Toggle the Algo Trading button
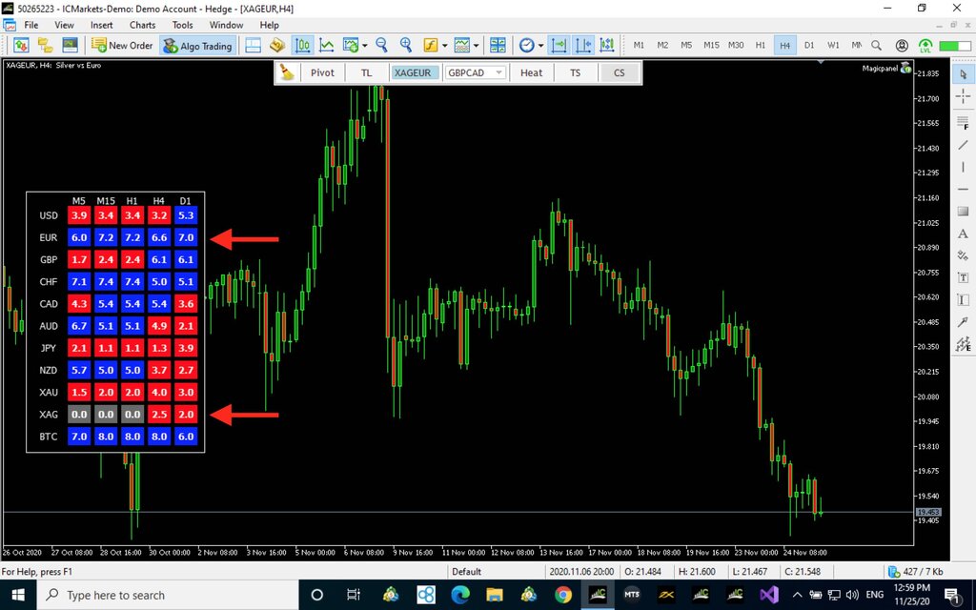Screen dimensions: 976x610 click(x=198, y=46)
